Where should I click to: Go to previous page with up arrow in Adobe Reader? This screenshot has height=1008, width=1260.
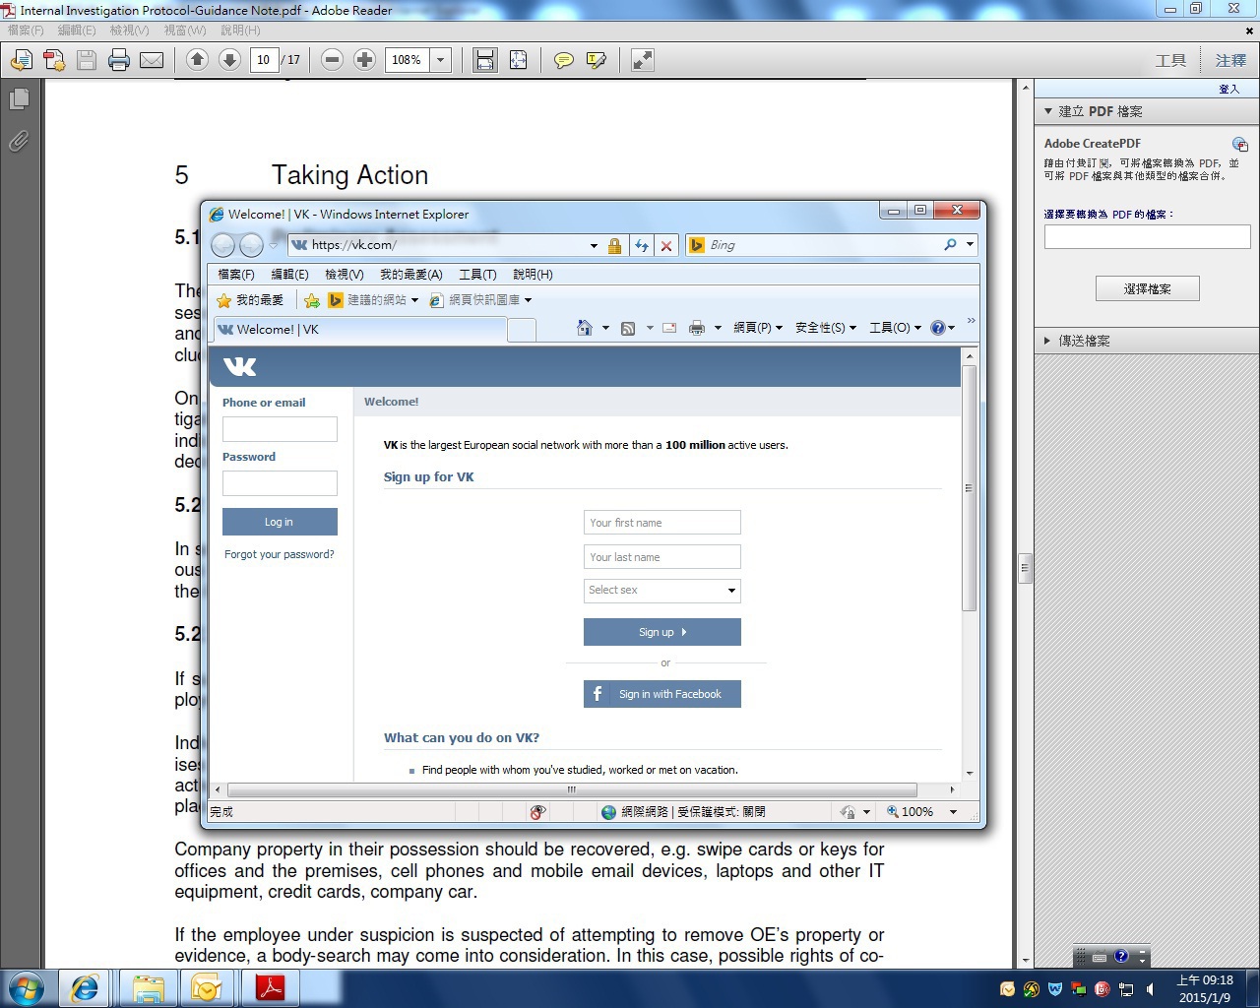(x=197, y=60)
